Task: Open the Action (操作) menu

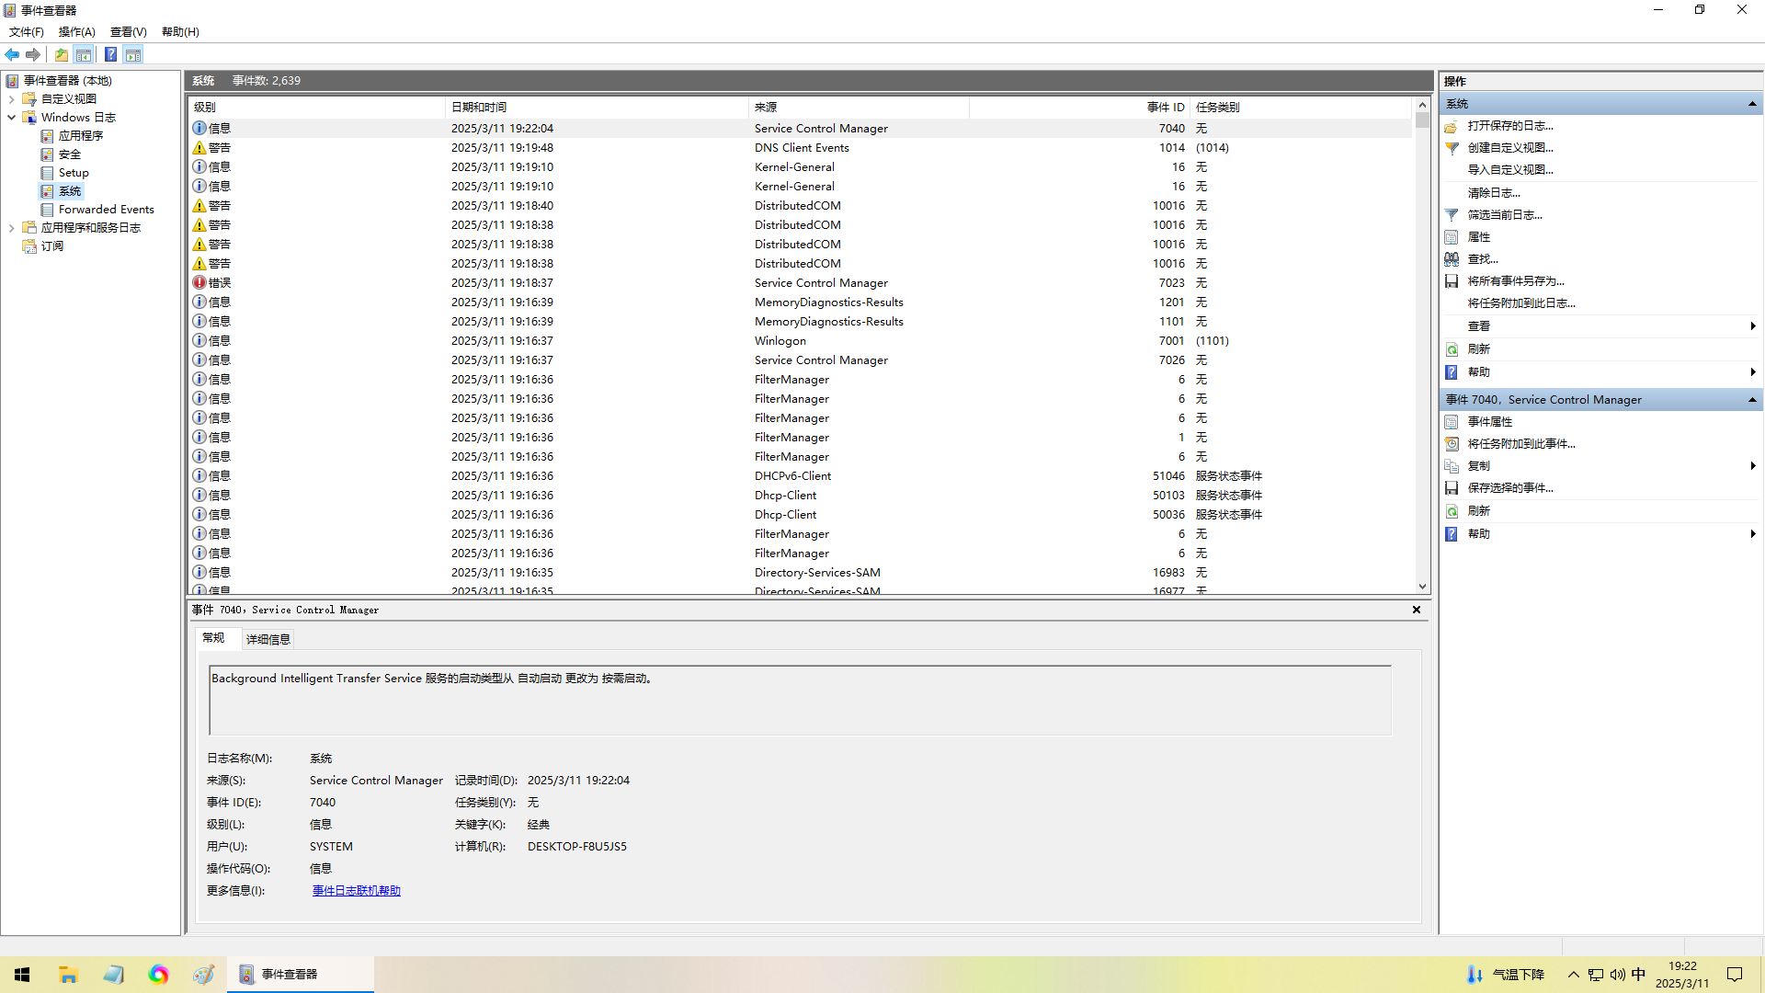Action: point(76,32)
